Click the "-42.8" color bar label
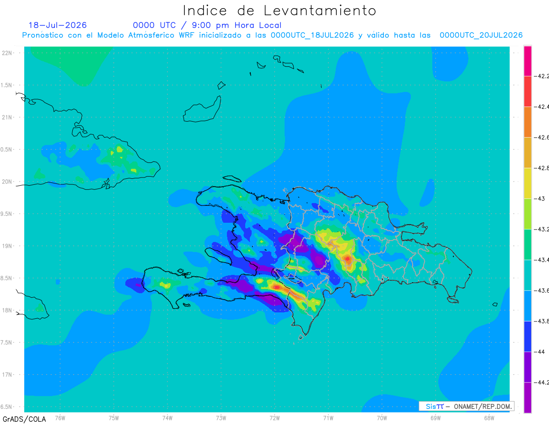 [x=541, y=168]
